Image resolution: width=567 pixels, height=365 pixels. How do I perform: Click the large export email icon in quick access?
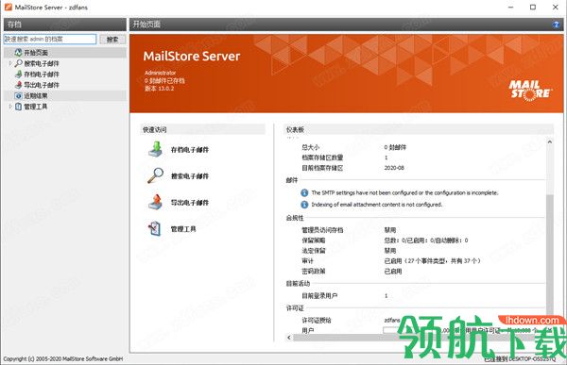pyautogui.click(x=156, y=202)
